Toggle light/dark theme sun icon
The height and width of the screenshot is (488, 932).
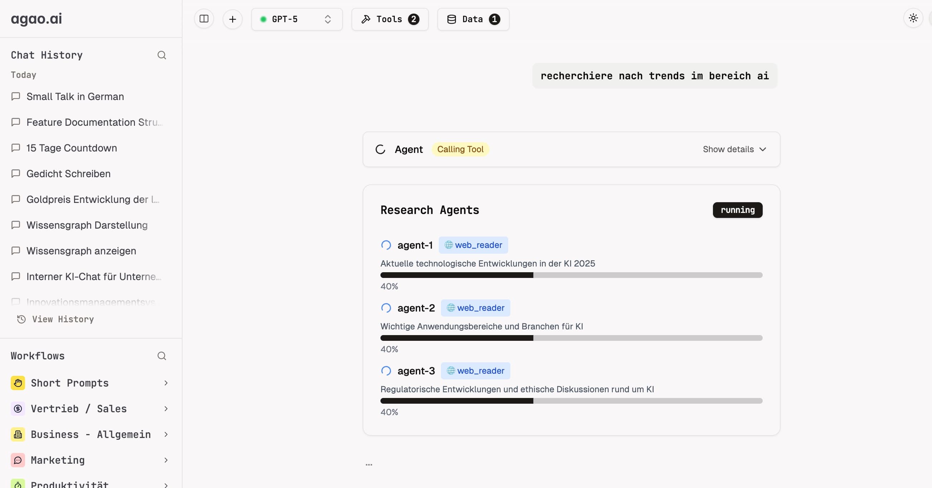click(x=913, y=18)
